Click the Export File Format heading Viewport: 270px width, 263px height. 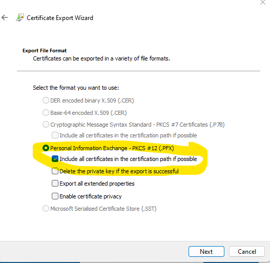coord(45,50)
